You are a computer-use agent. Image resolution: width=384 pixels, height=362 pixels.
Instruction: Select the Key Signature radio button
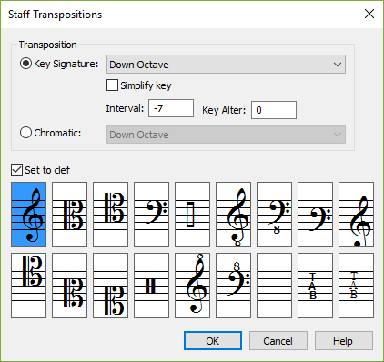[25, 64]
